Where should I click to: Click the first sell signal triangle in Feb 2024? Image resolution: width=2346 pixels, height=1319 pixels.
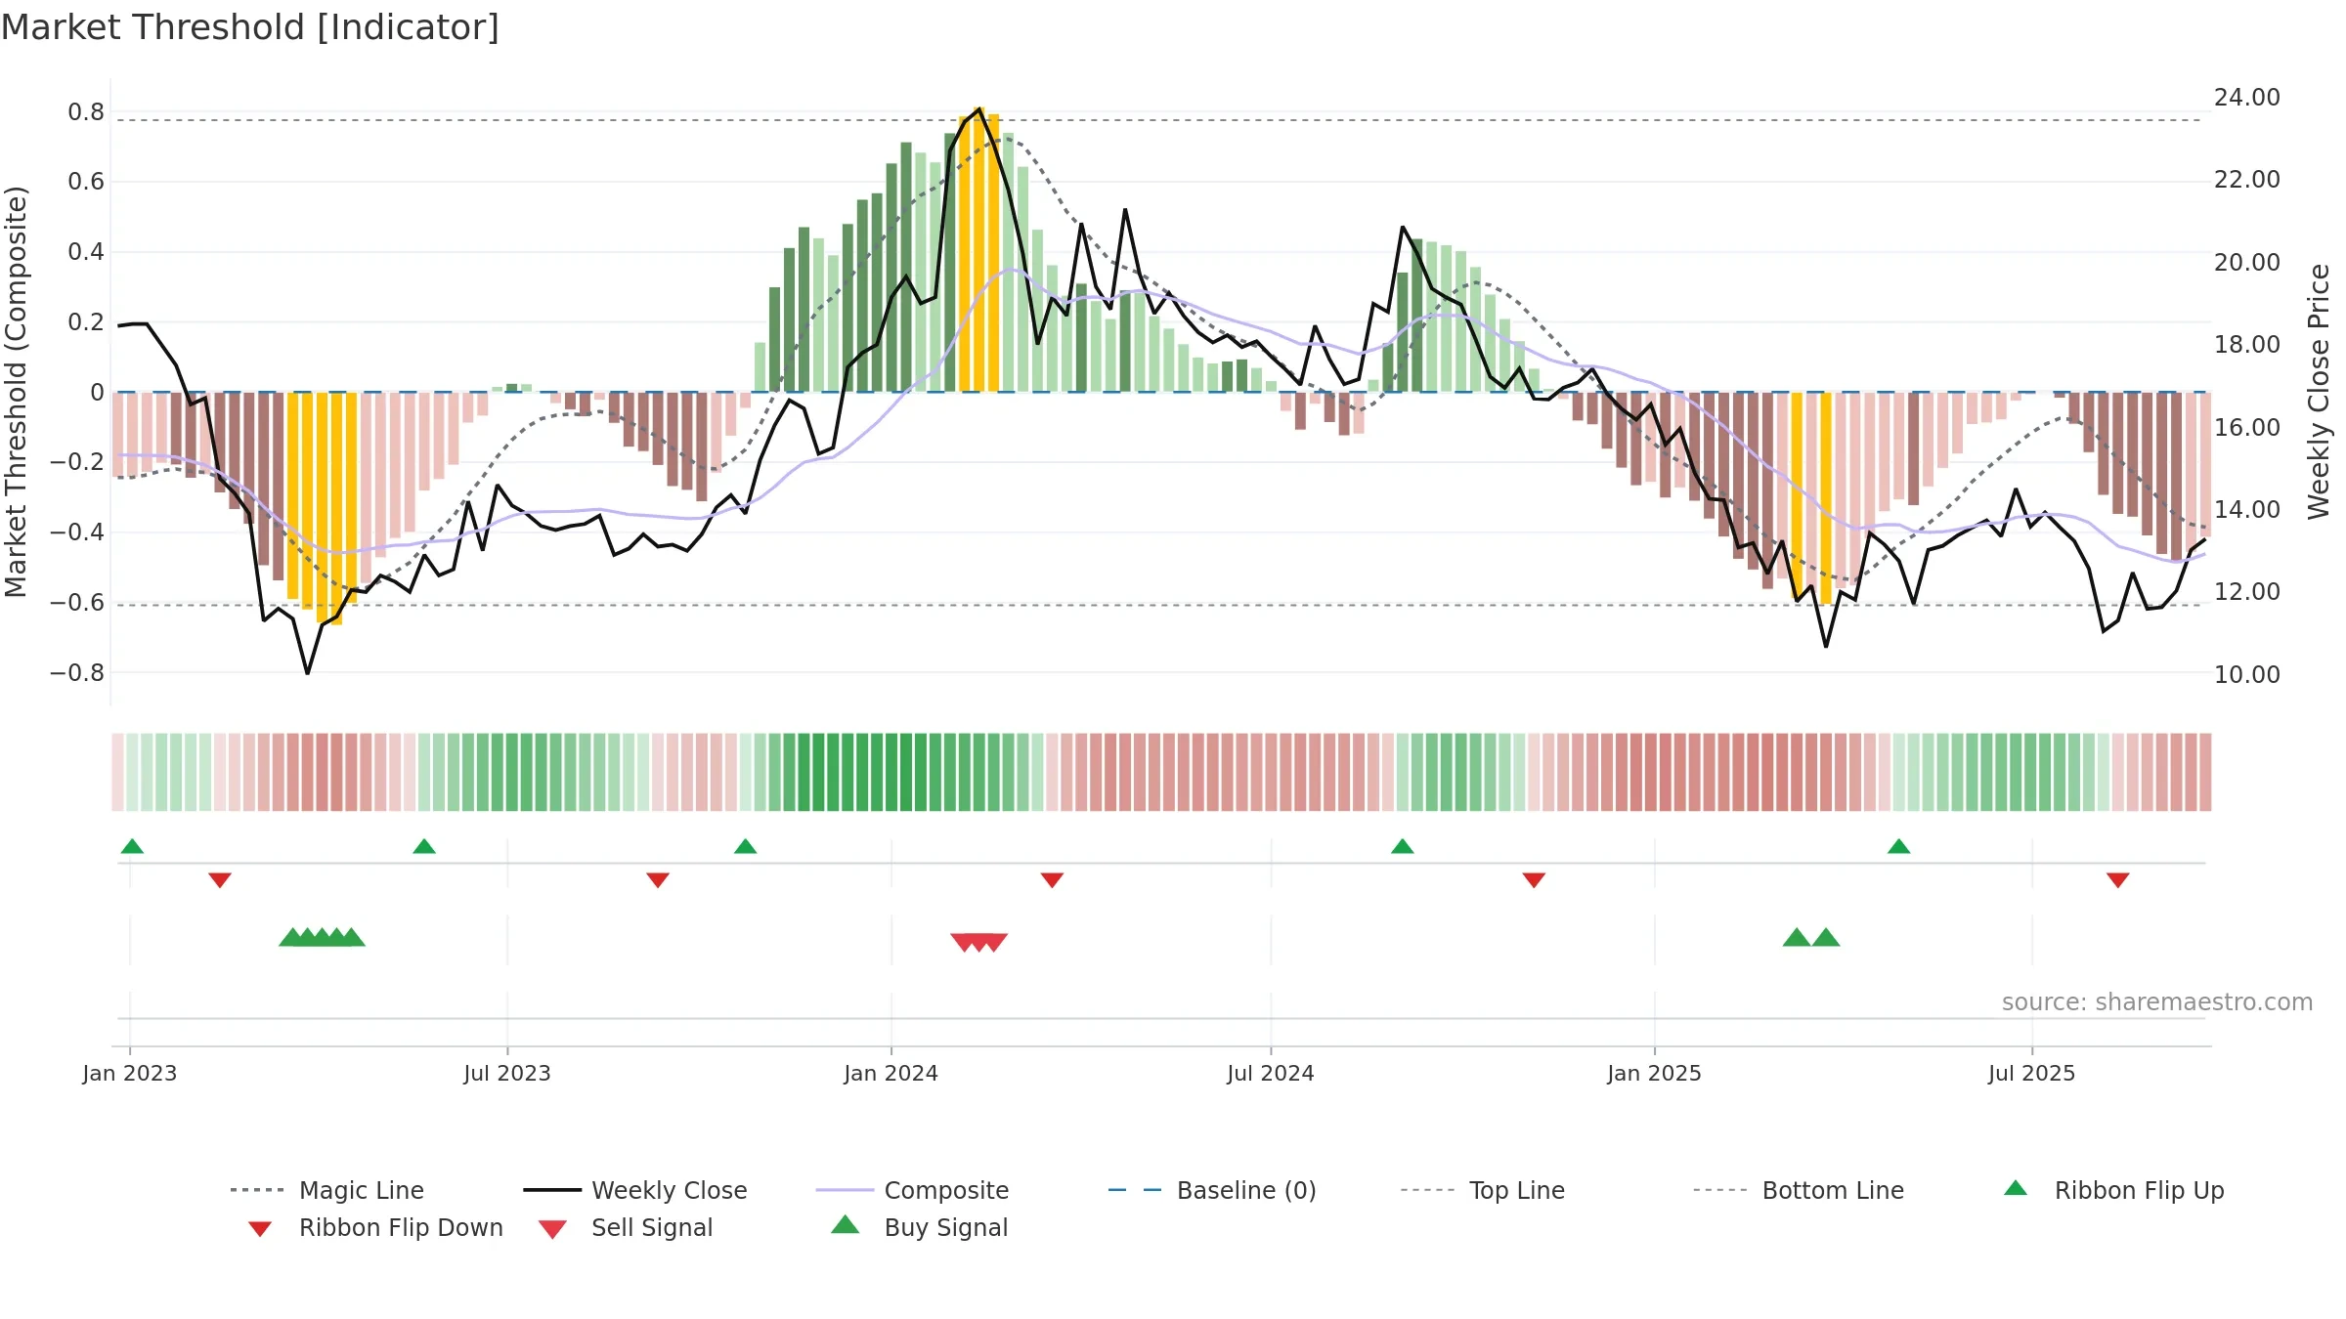point(965,942)
